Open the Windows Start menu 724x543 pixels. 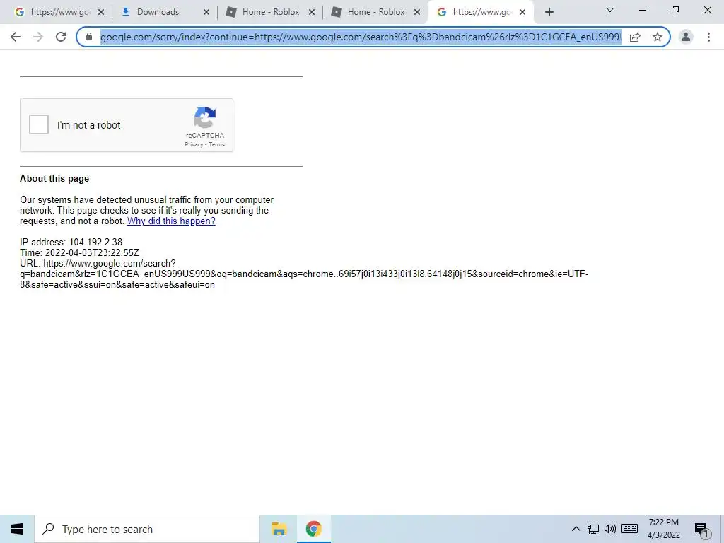click(x=17, y=529)
